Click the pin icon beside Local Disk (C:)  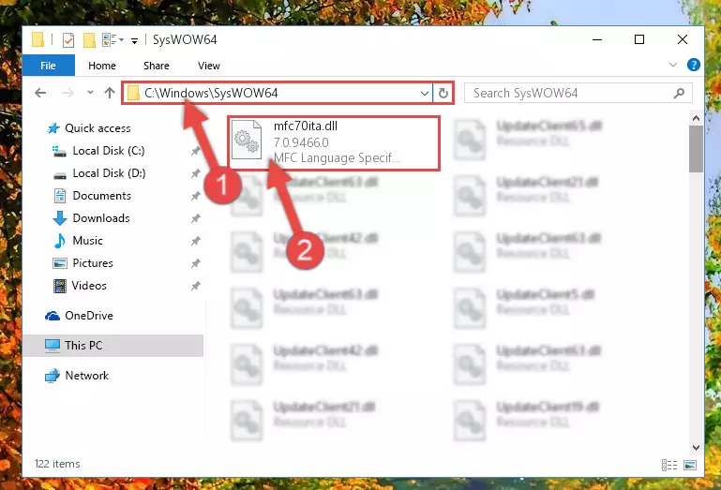195,151
